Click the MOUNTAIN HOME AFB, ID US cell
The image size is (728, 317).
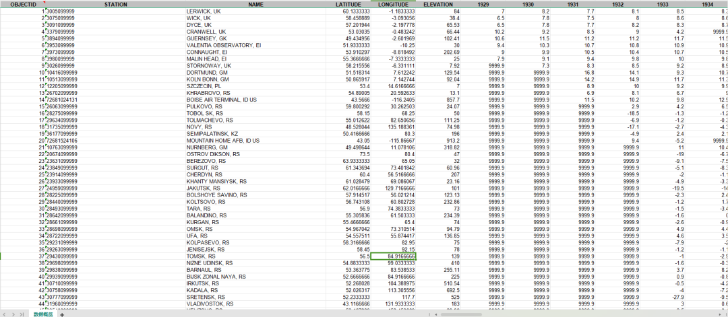coord(255,141)
